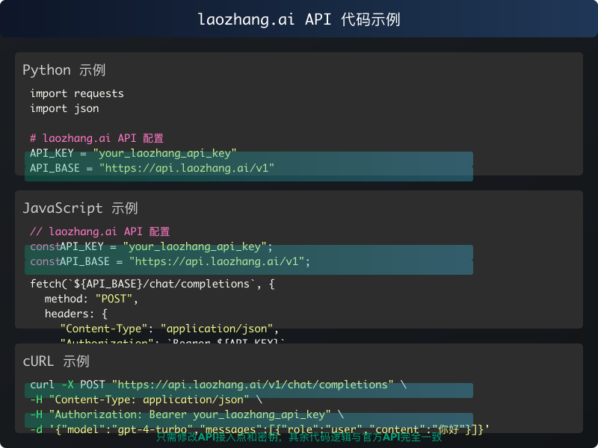
Task: Click the "const API_BASE" JavaScript line
Action: click(170, 262)
